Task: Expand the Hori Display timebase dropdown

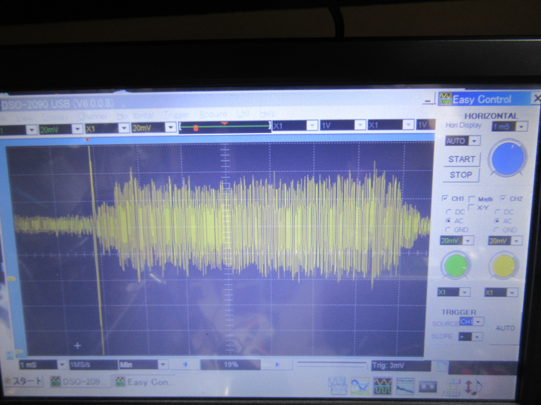Action: (x=521, y=127)
